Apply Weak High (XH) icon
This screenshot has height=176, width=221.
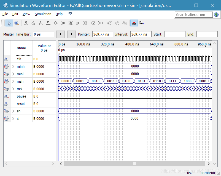[63, 23]
